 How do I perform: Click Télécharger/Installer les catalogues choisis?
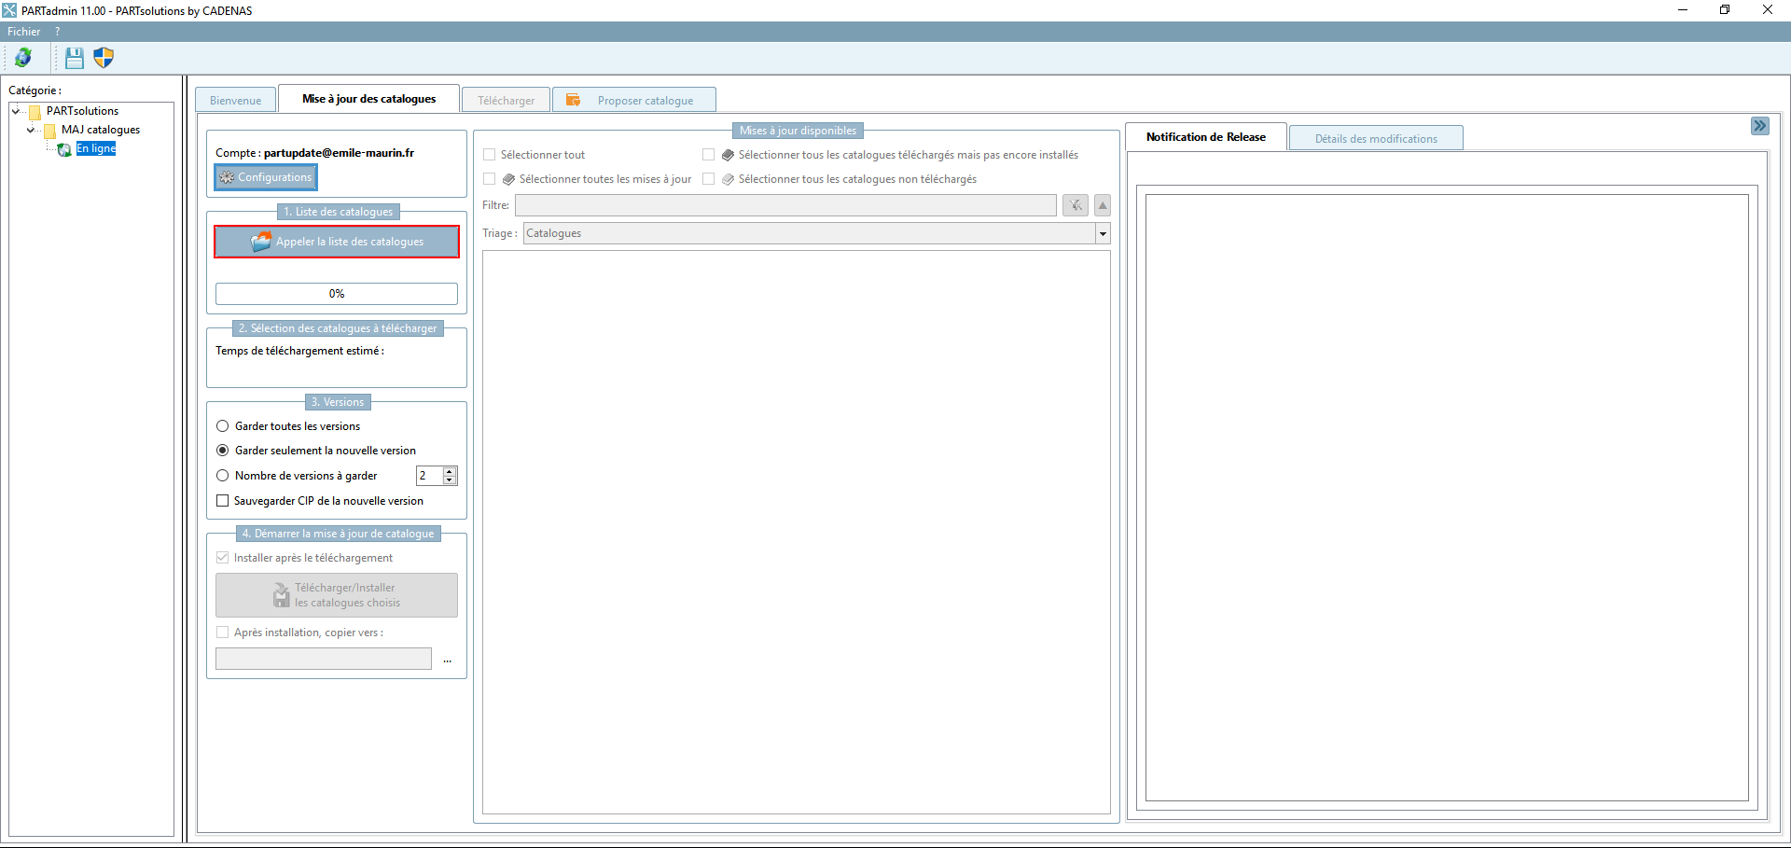pos(337,595)
